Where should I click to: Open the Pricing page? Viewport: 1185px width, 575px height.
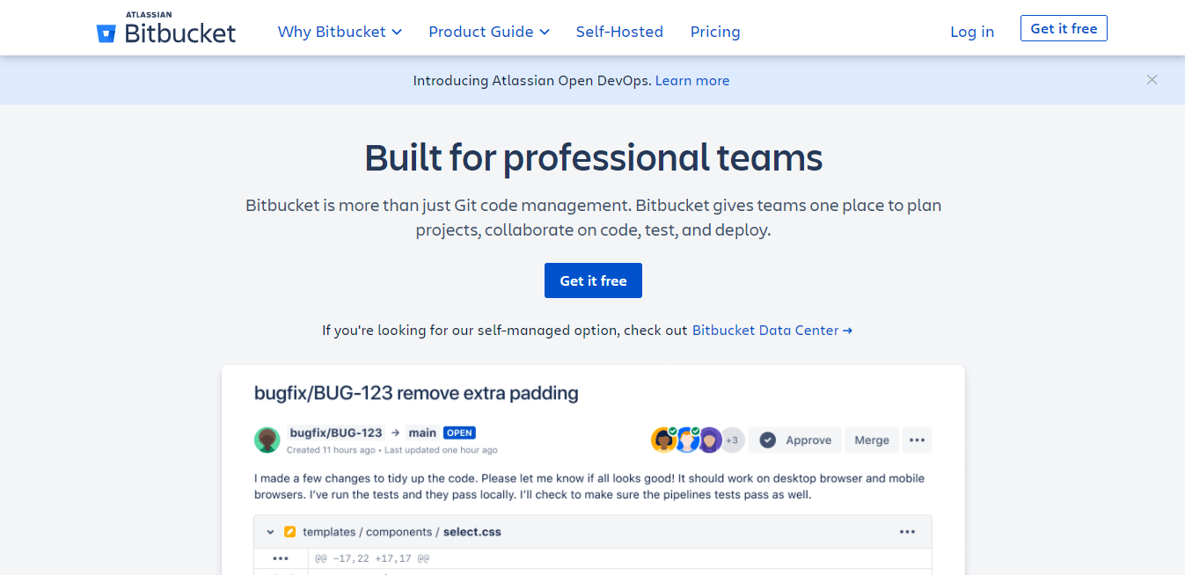point(715,32)
